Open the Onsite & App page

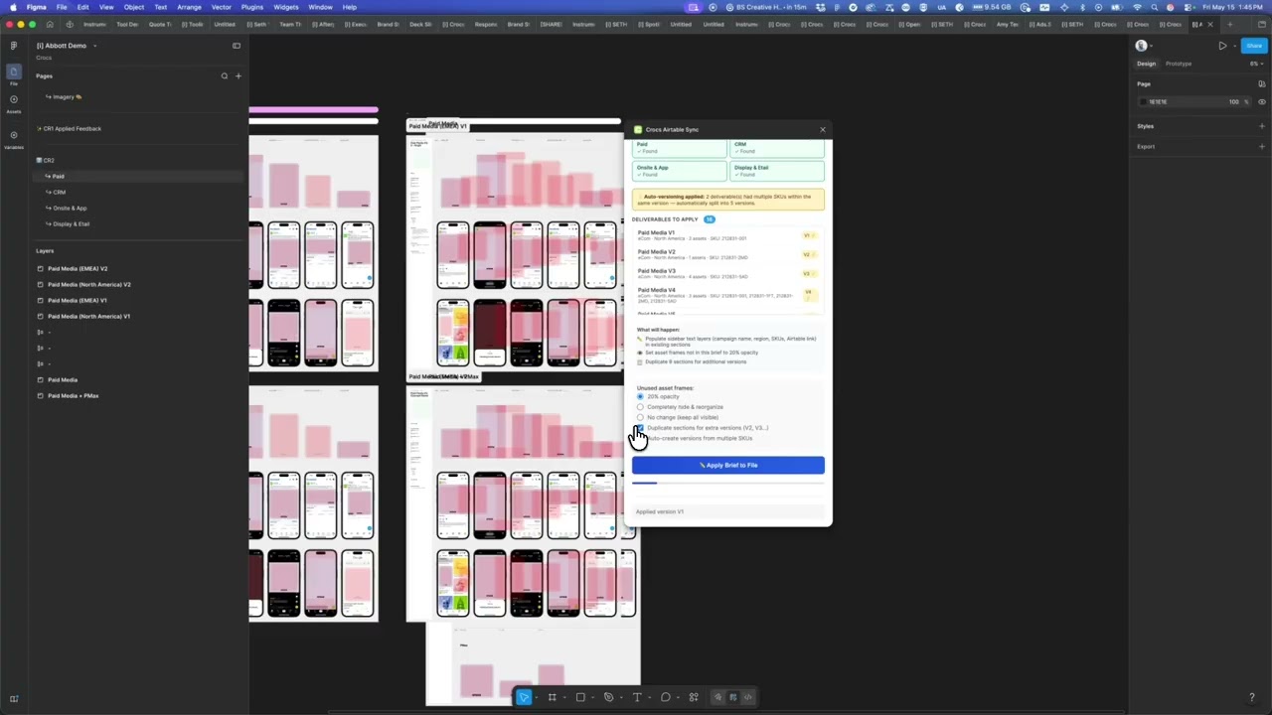point(70,209)
